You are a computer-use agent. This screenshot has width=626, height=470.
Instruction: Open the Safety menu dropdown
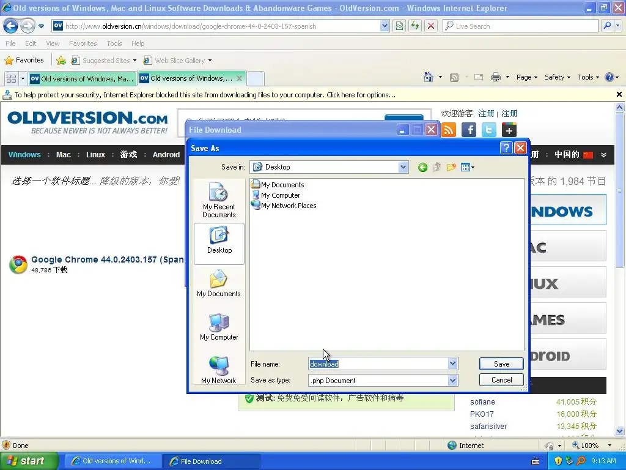[558, 77]
